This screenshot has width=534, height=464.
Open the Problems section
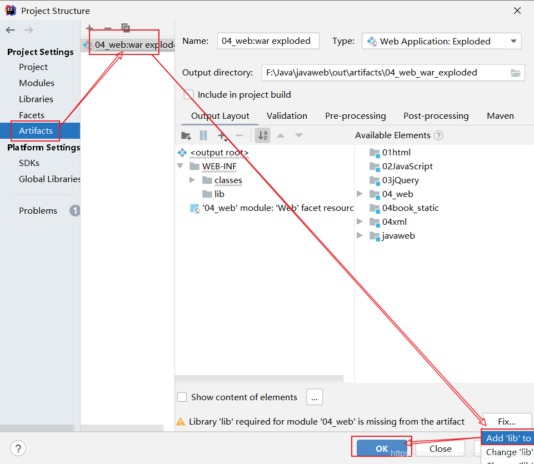pyautogui.click(x=38, y=210)
